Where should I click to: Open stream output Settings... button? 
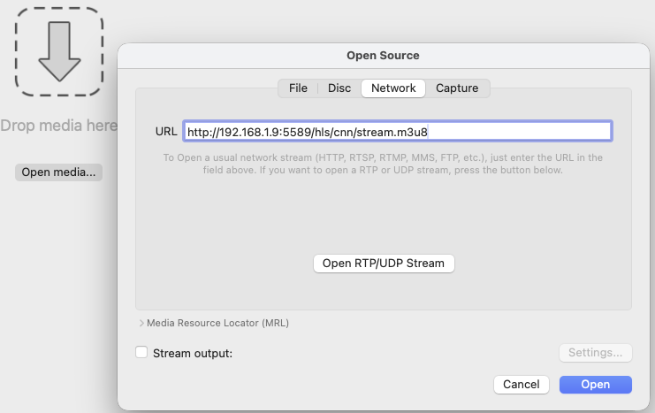(x=595, y=353)
